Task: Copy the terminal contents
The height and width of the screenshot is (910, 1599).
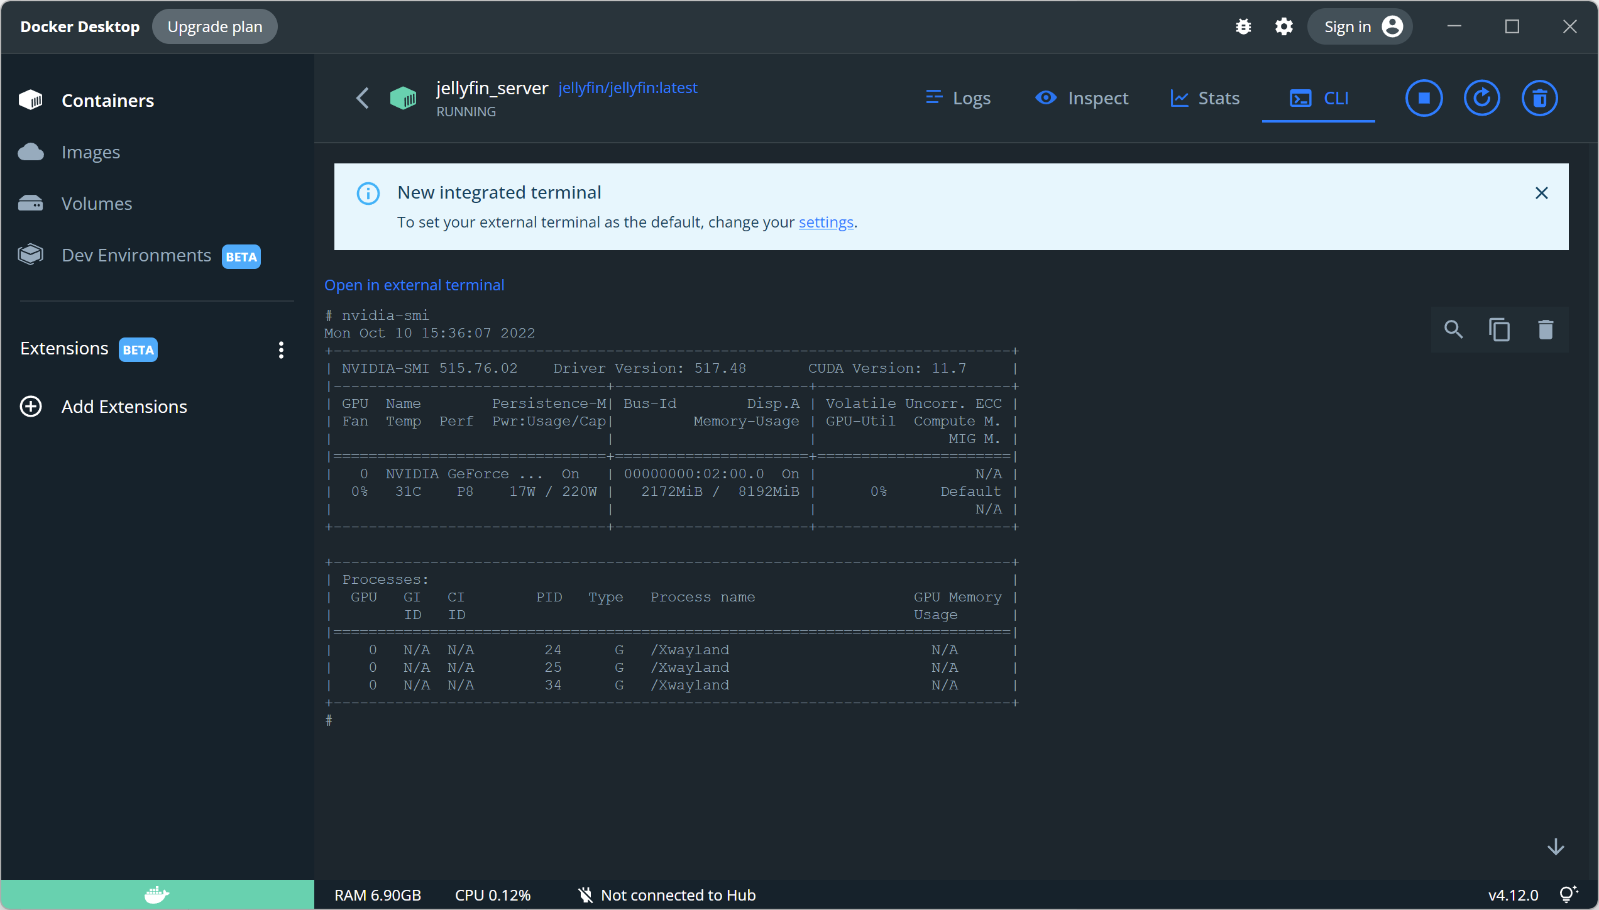Action: click(1500, 329)
